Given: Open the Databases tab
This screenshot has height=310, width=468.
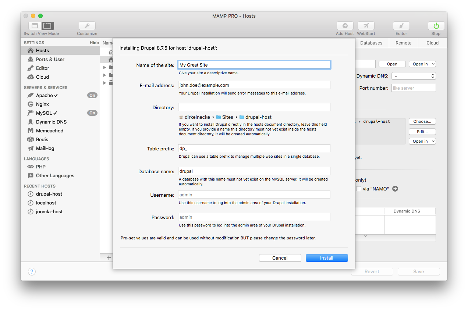Looking at the screenshot, I should click(372, 43).
